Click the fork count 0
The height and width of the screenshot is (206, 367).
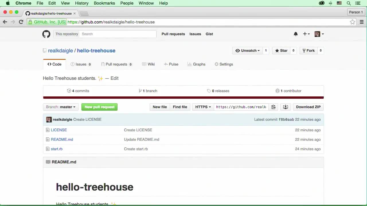pos(321,51)
